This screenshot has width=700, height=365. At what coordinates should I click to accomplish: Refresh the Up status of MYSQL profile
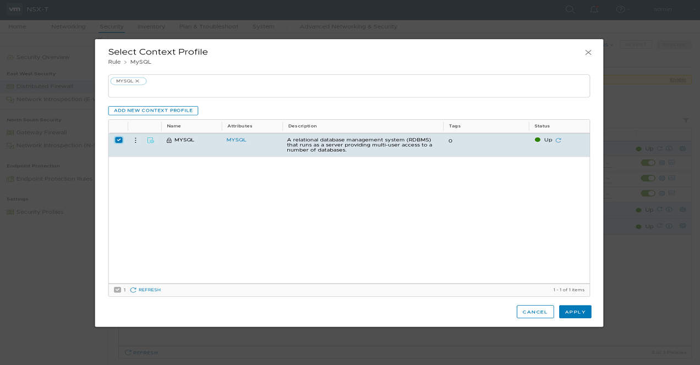[559, 140]
